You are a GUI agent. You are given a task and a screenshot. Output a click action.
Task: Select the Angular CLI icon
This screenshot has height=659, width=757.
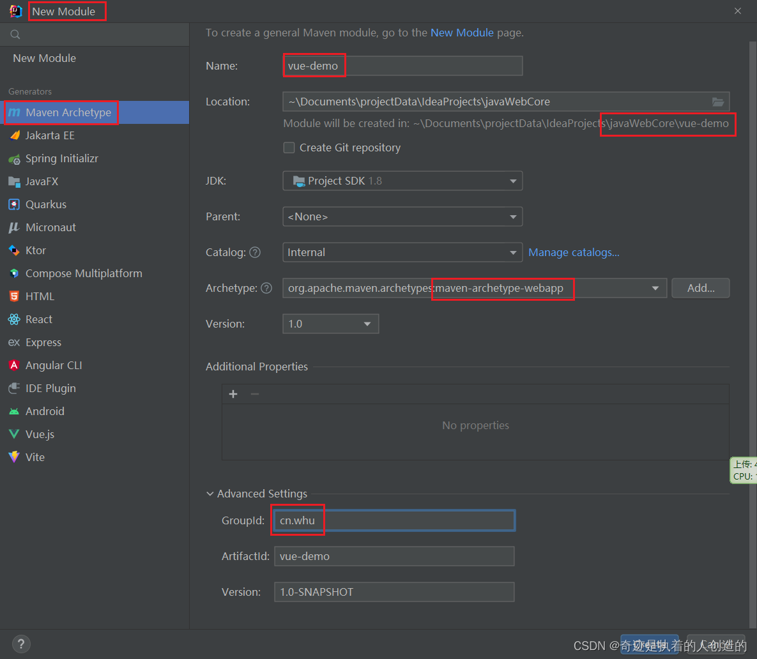coord(14,365)
